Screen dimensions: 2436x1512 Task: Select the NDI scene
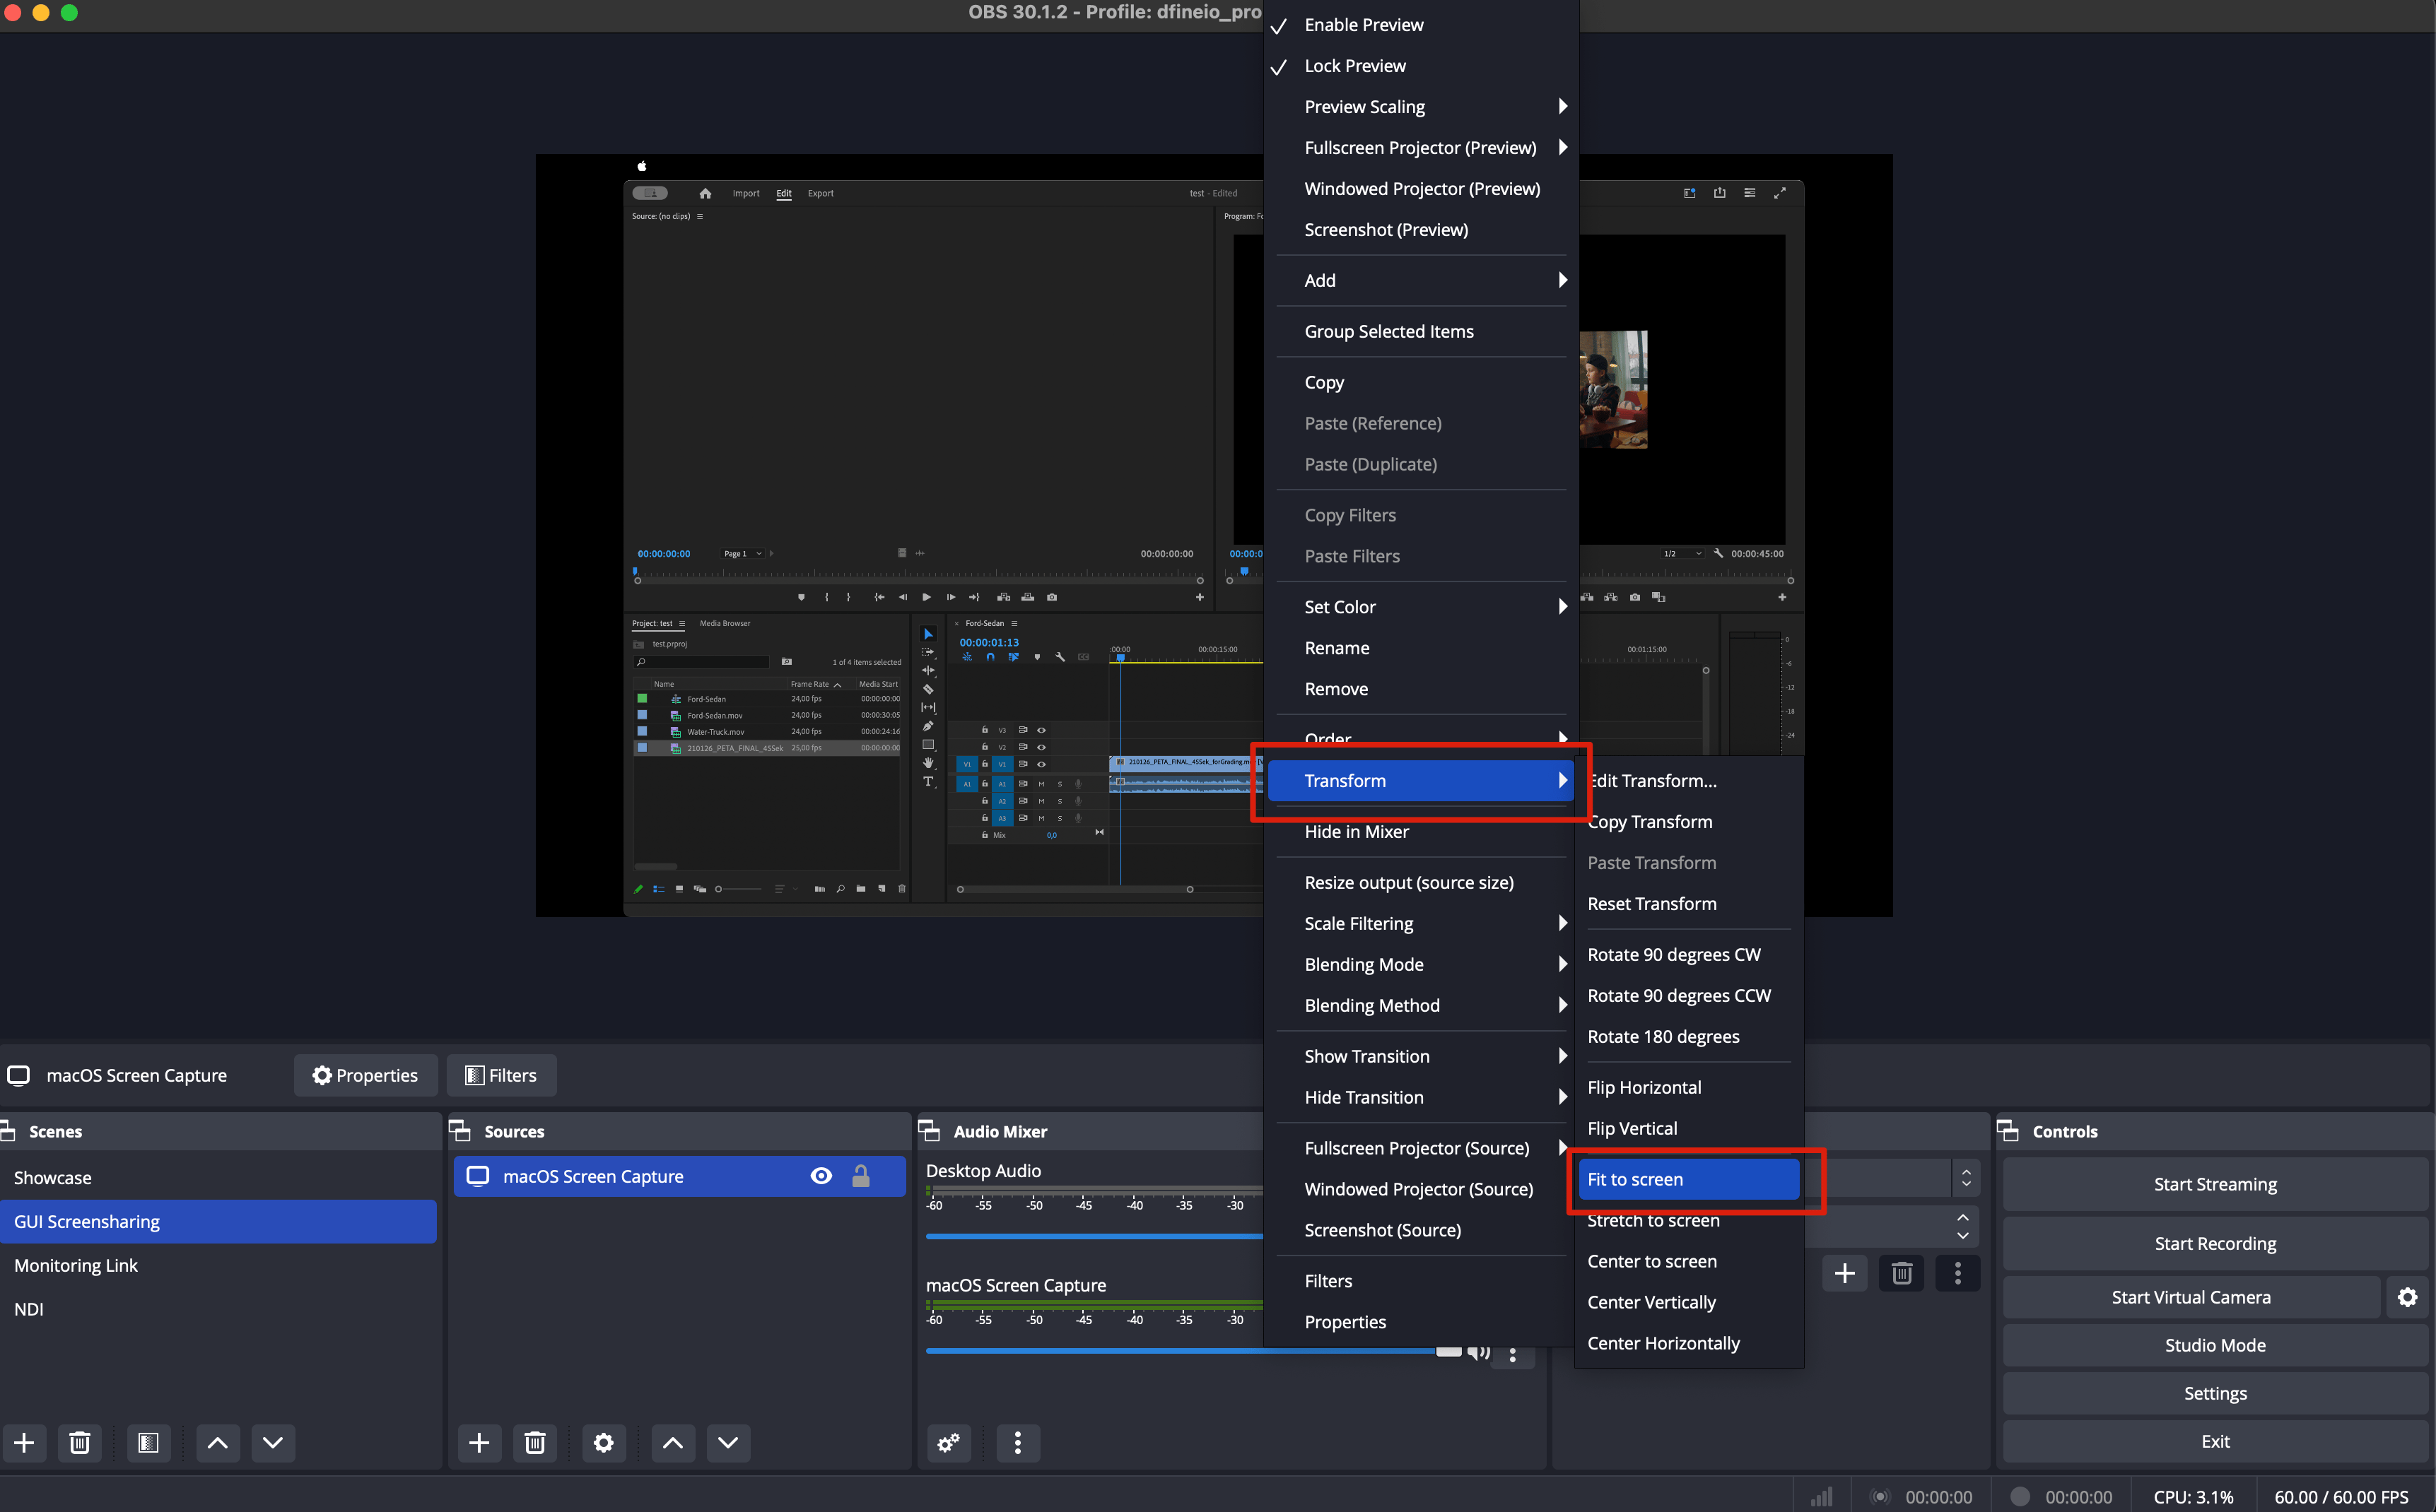pos(218,1310)
